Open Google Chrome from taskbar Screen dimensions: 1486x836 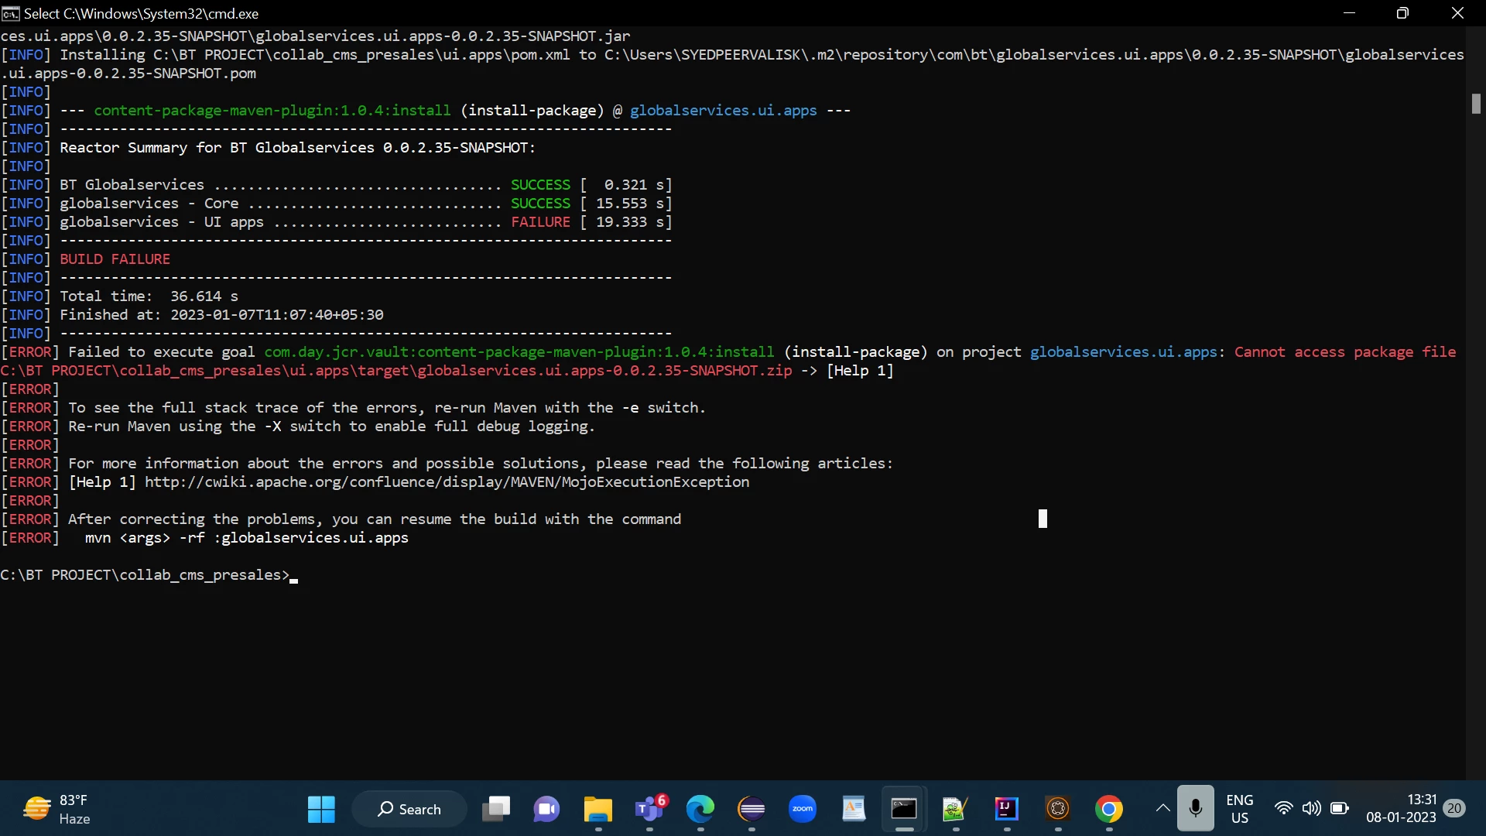(1108, 810)
